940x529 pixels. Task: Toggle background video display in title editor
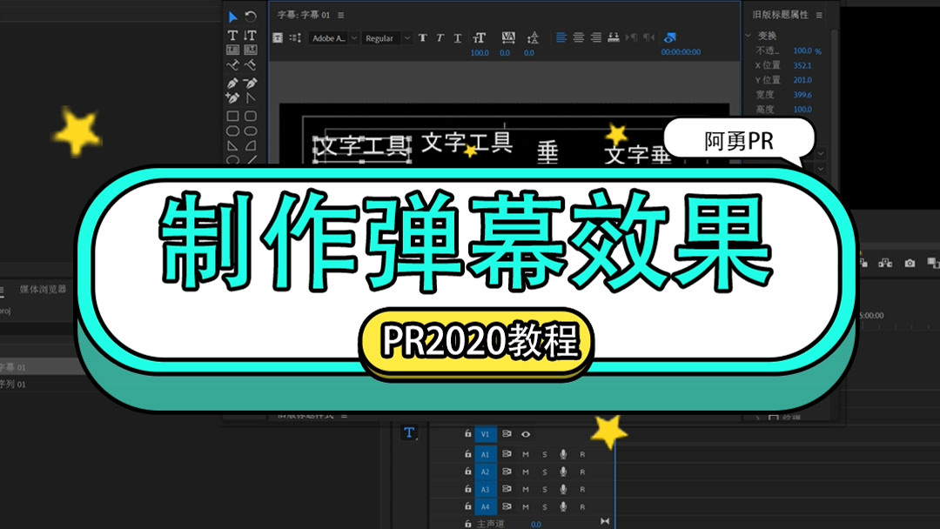click(670, 37)
